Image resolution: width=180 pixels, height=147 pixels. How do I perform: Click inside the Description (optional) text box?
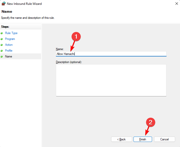(111, 80)
